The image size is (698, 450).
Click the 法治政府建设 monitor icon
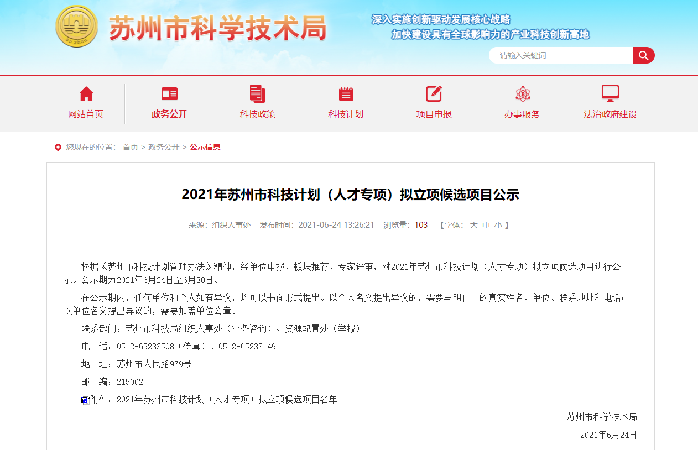(610, 93)
